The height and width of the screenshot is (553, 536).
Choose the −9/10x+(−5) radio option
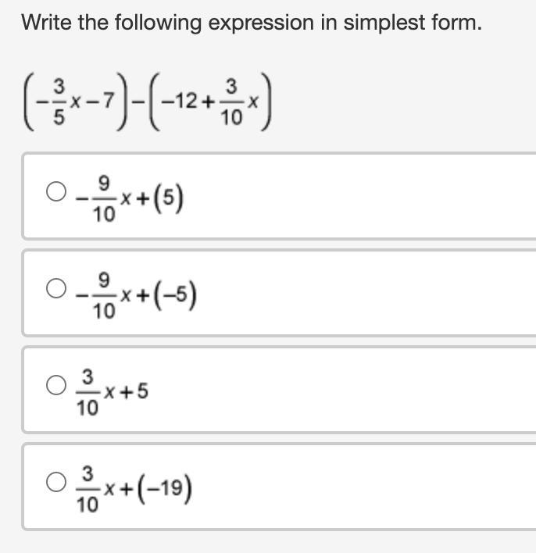[x=56, y=289]
